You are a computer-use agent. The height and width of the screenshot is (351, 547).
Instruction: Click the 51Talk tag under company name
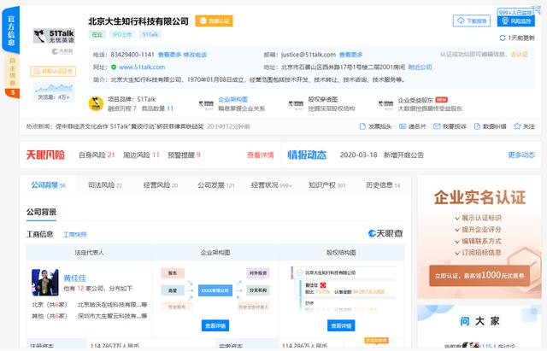point(150,34)
